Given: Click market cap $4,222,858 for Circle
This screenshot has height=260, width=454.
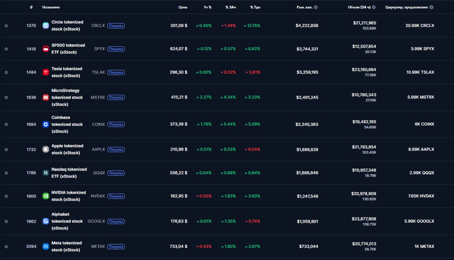Looking at the screenshot, I should (307, 26).
